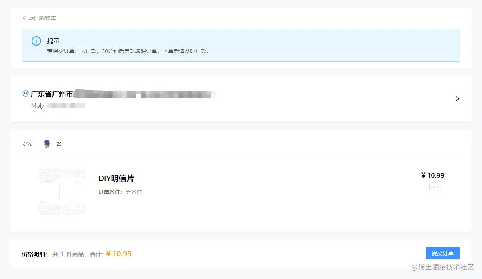Open seller zs avatar image

click(x=47, y=144)
